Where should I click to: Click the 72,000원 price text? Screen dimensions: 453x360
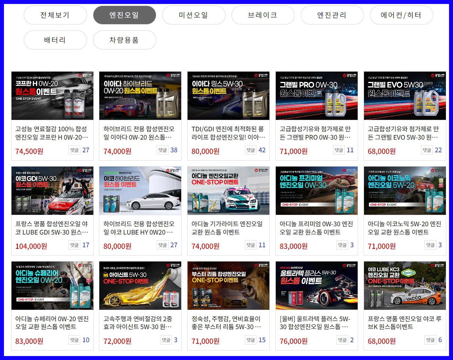pyautogui.click(x=117, y=341)
